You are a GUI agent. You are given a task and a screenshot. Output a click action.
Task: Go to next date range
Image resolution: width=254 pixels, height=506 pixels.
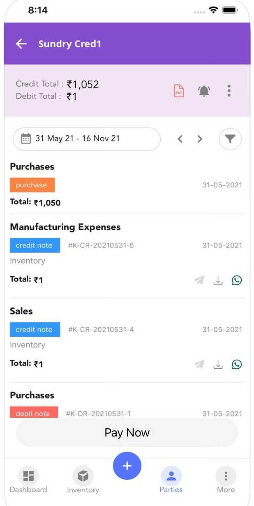200,139
